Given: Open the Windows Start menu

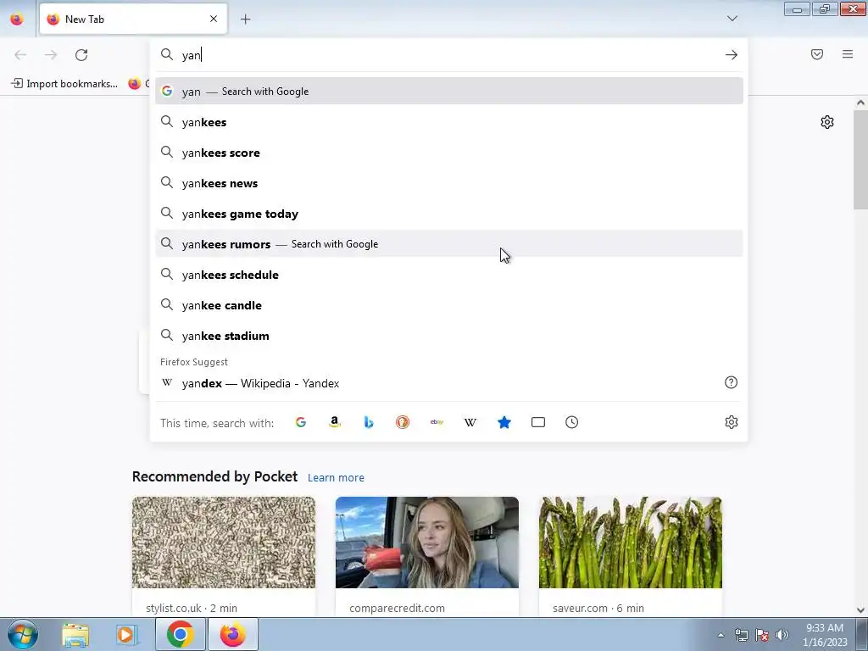Looking at the screenshot, I should coord(23,634).
